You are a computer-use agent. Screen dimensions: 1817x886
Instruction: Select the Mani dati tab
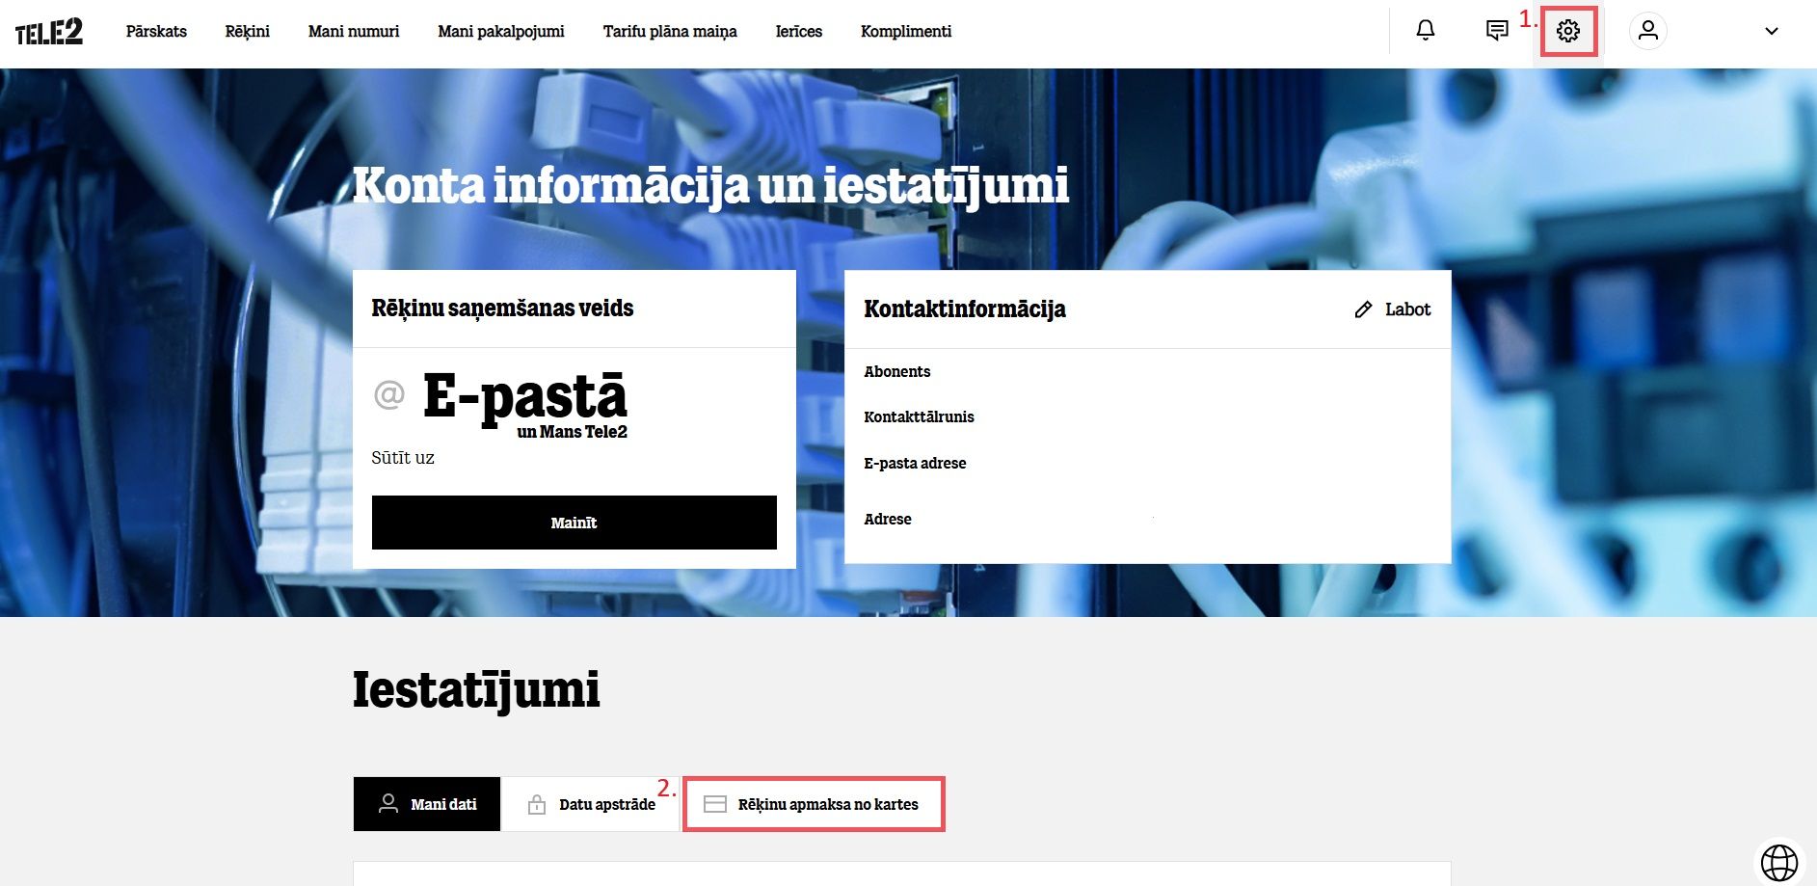pyautogui.click(x=427, y=804)
